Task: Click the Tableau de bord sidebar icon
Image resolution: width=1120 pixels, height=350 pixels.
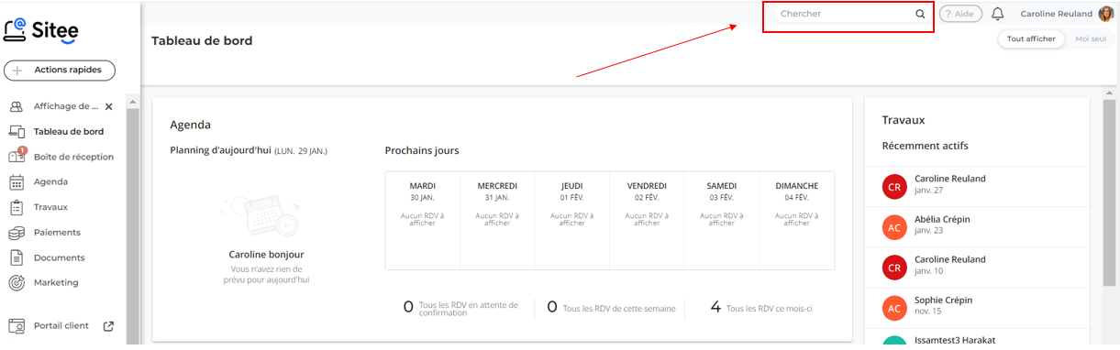Action: click(17, 132)
